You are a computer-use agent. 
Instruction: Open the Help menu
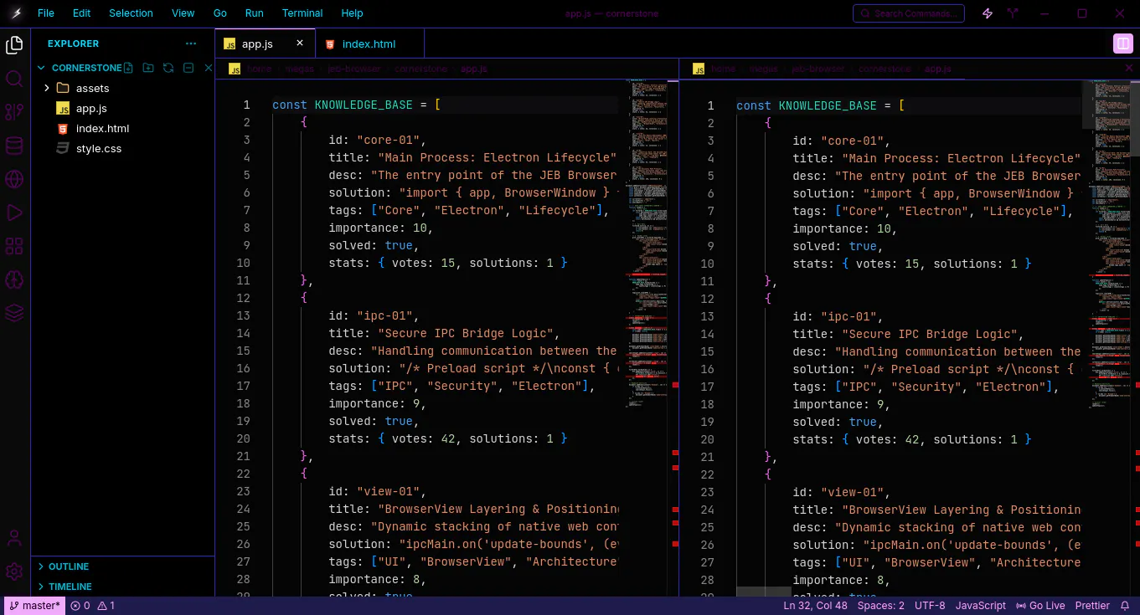pyautogui.click(x=353, y=13)
